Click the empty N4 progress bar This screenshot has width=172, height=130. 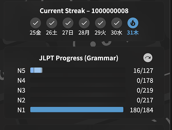(78, 80)
